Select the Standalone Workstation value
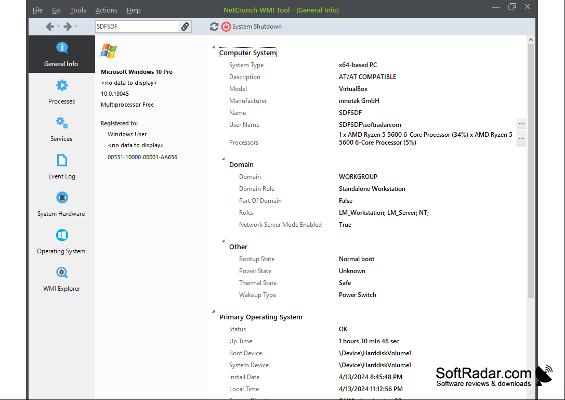The height and width of the screenshot is (400, 565). [372, 189]
